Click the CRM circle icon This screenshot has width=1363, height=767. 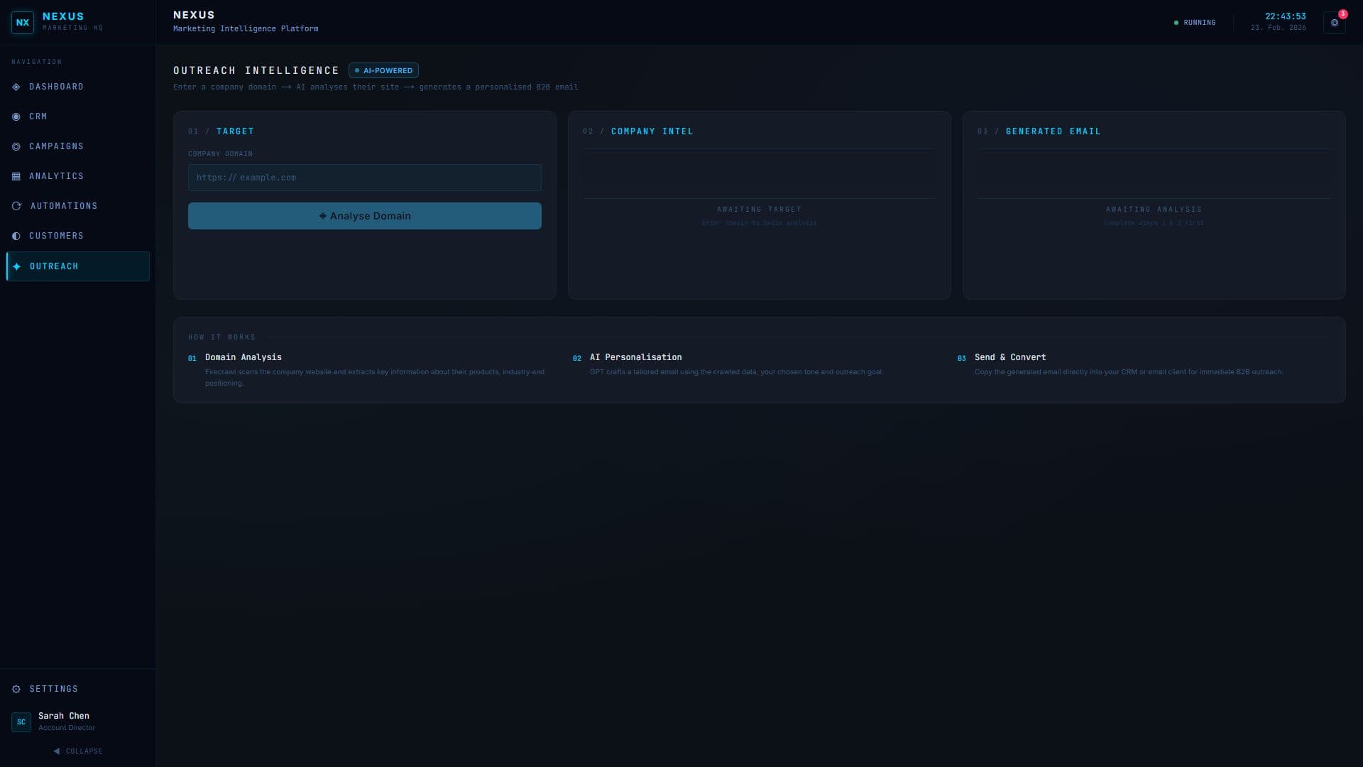(x=16, y=116)
